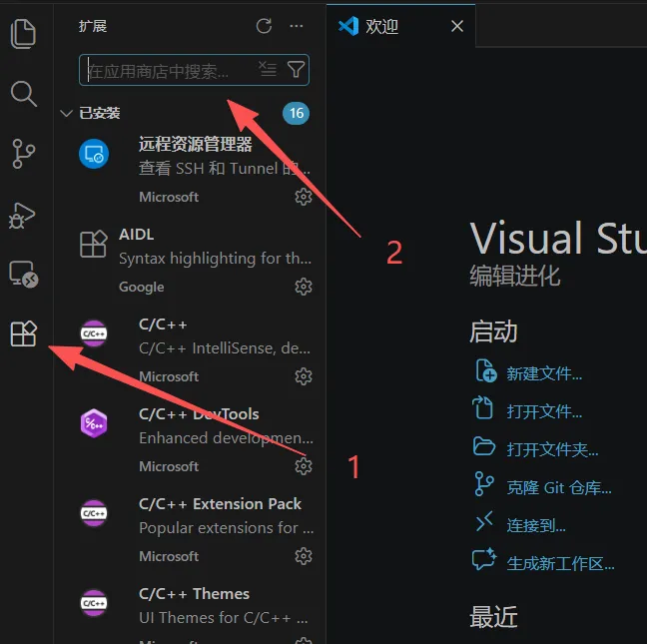Screen dimensions: 647x644
Task: Click the AIDL extension icon
Action: [x=93, y=244]
